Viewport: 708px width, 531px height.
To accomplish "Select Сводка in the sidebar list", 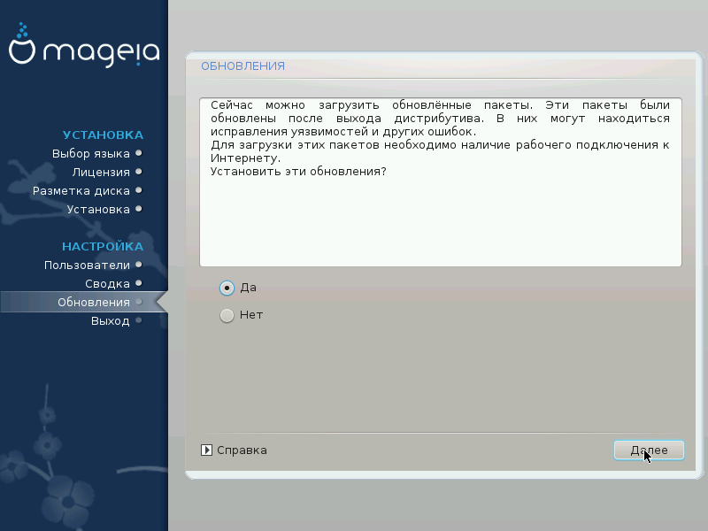I will (107, 283).
